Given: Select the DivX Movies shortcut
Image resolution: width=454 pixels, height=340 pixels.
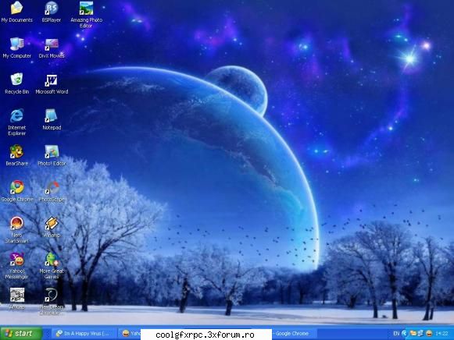Looking at the screenshot, I should tap(52, 48).
